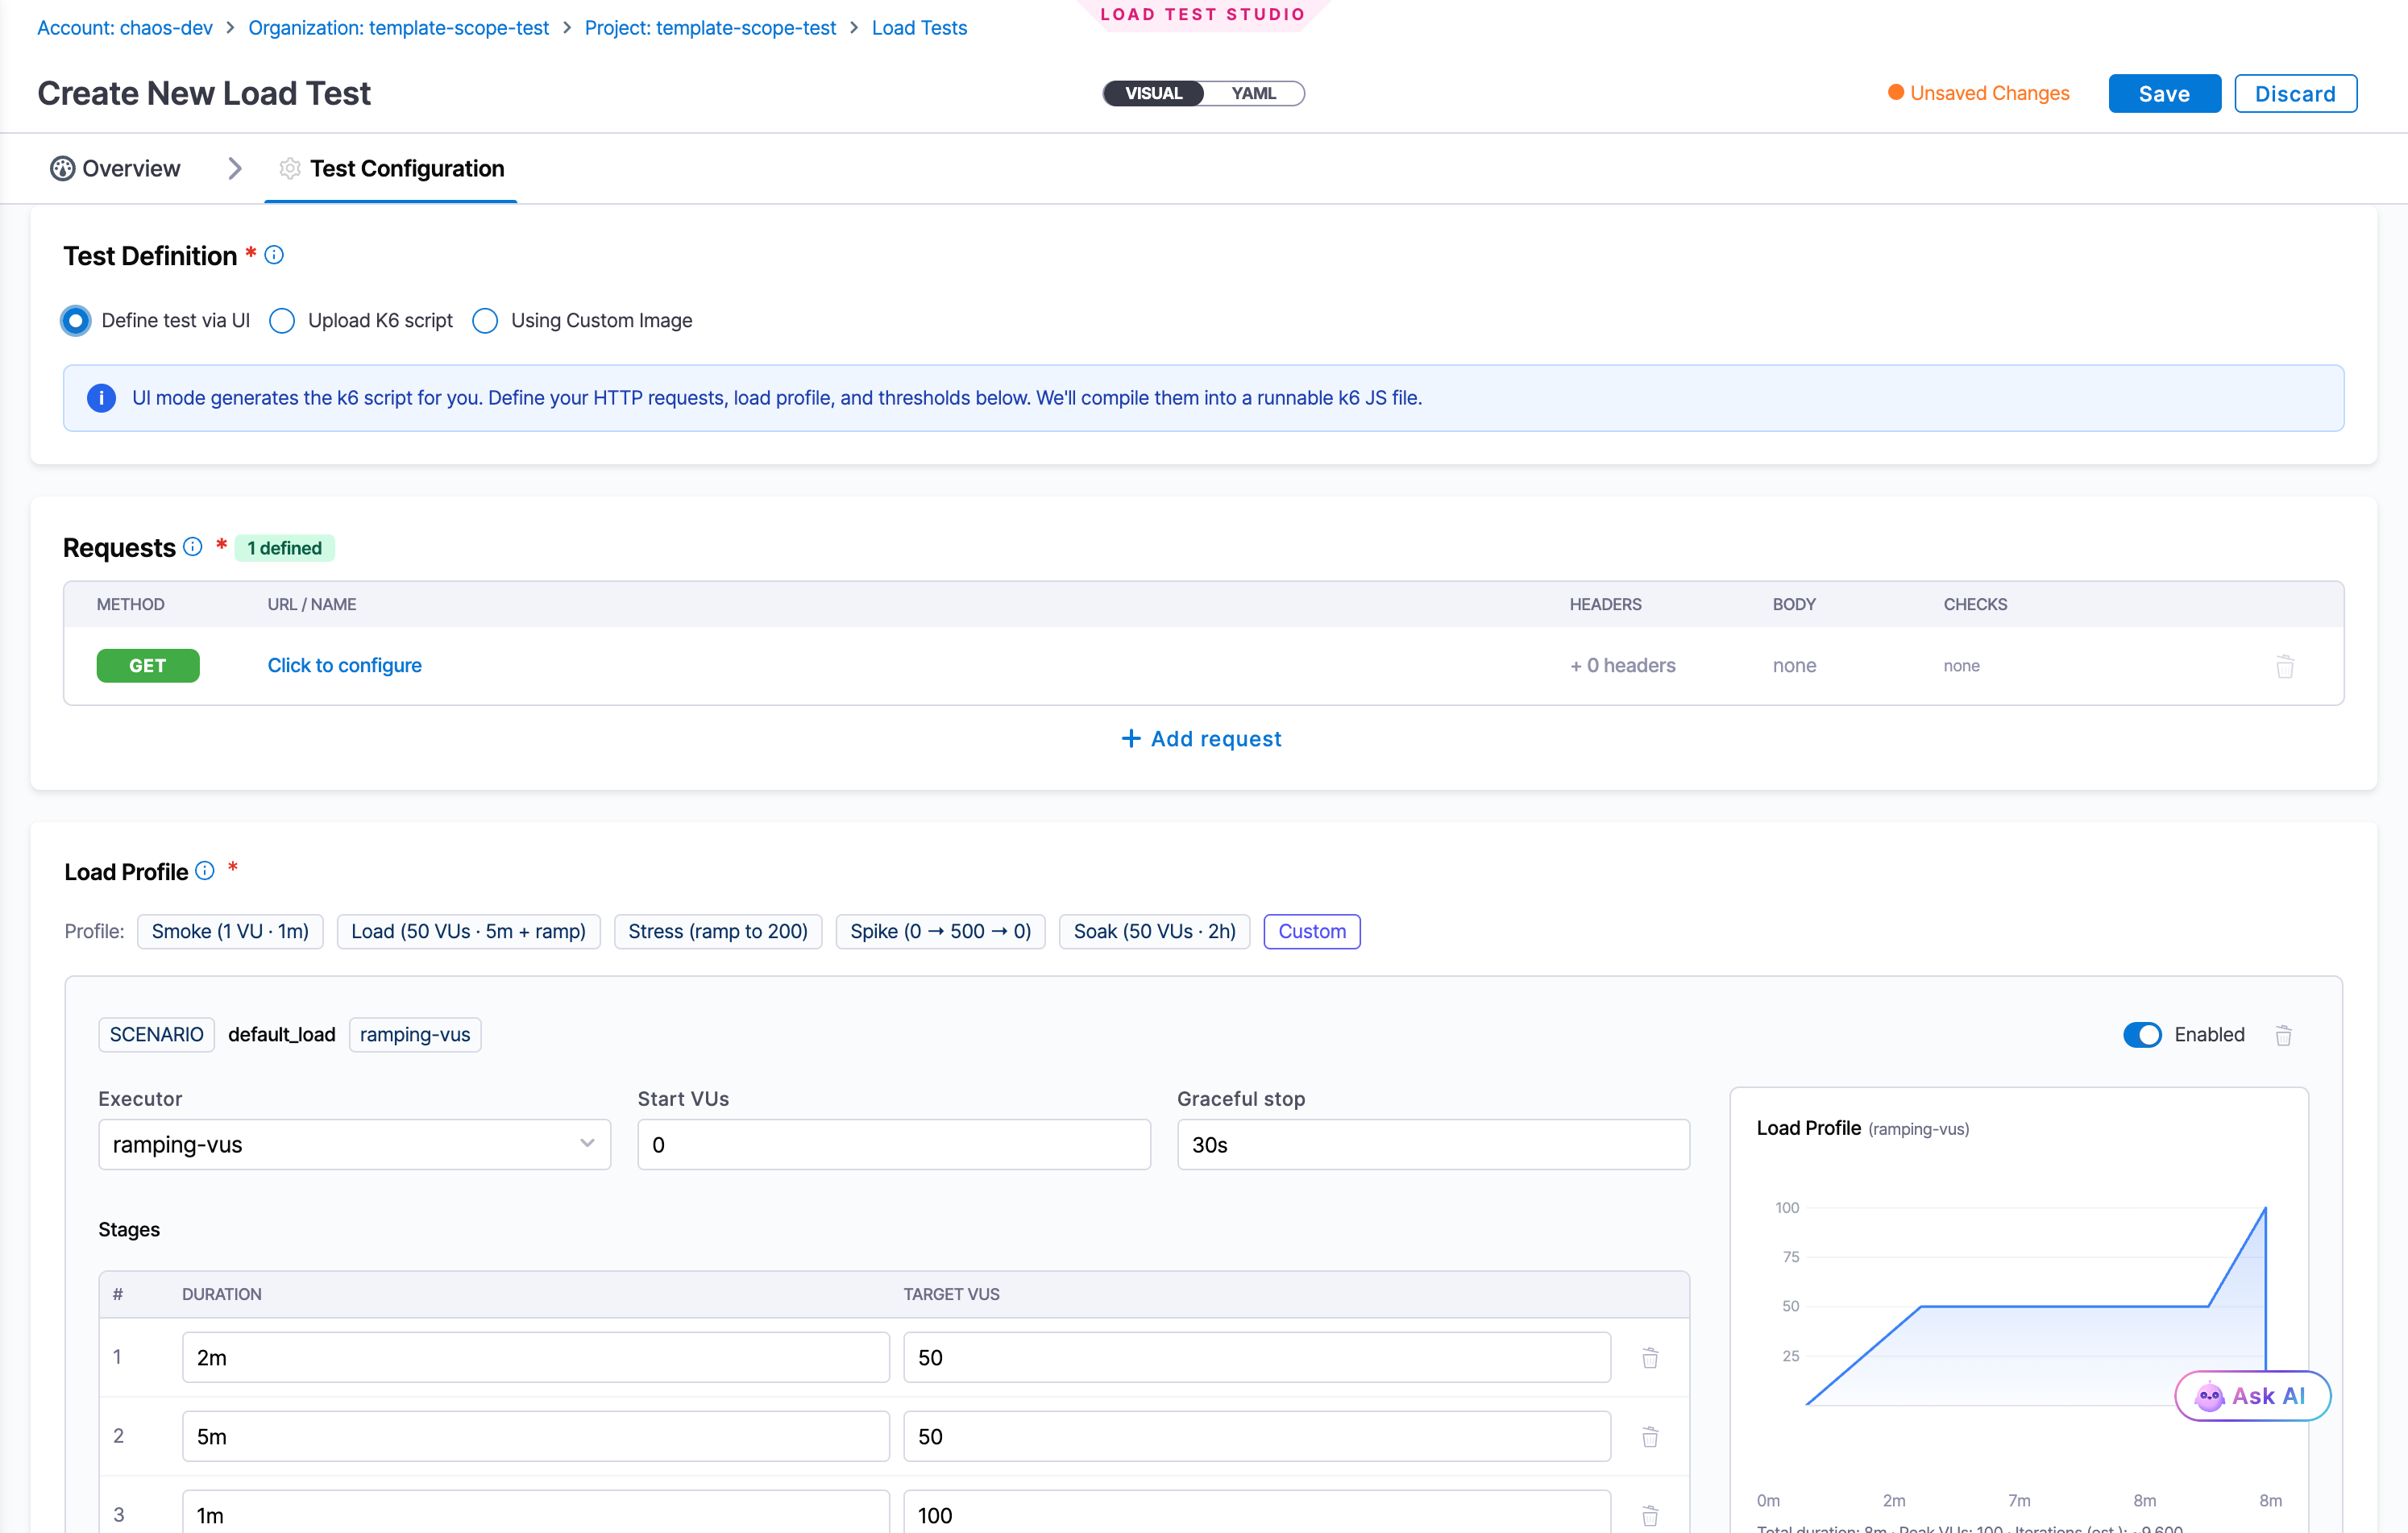Click the Graceful stop field
Viewport: 2408px width, 1533px height.
[1433, 1144]
